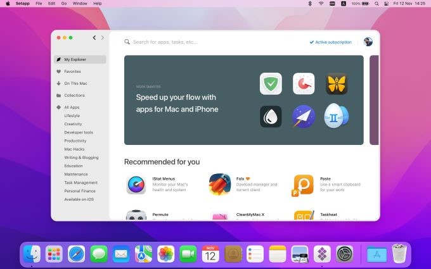Image resolution: width=431 pixels, height=269 pixels.
Task: Open Reminders from the Dock
Action: click(255, 254)
